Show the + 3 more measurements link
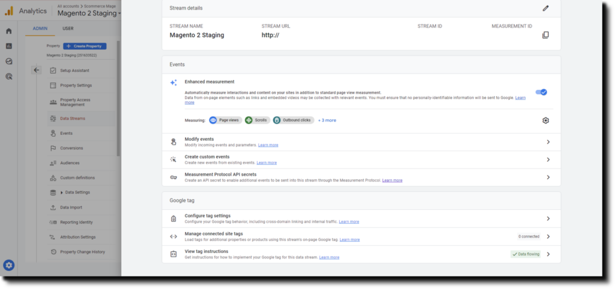This screenshot has height=289, width=615. pyautogui.click(x=327, y=121)
